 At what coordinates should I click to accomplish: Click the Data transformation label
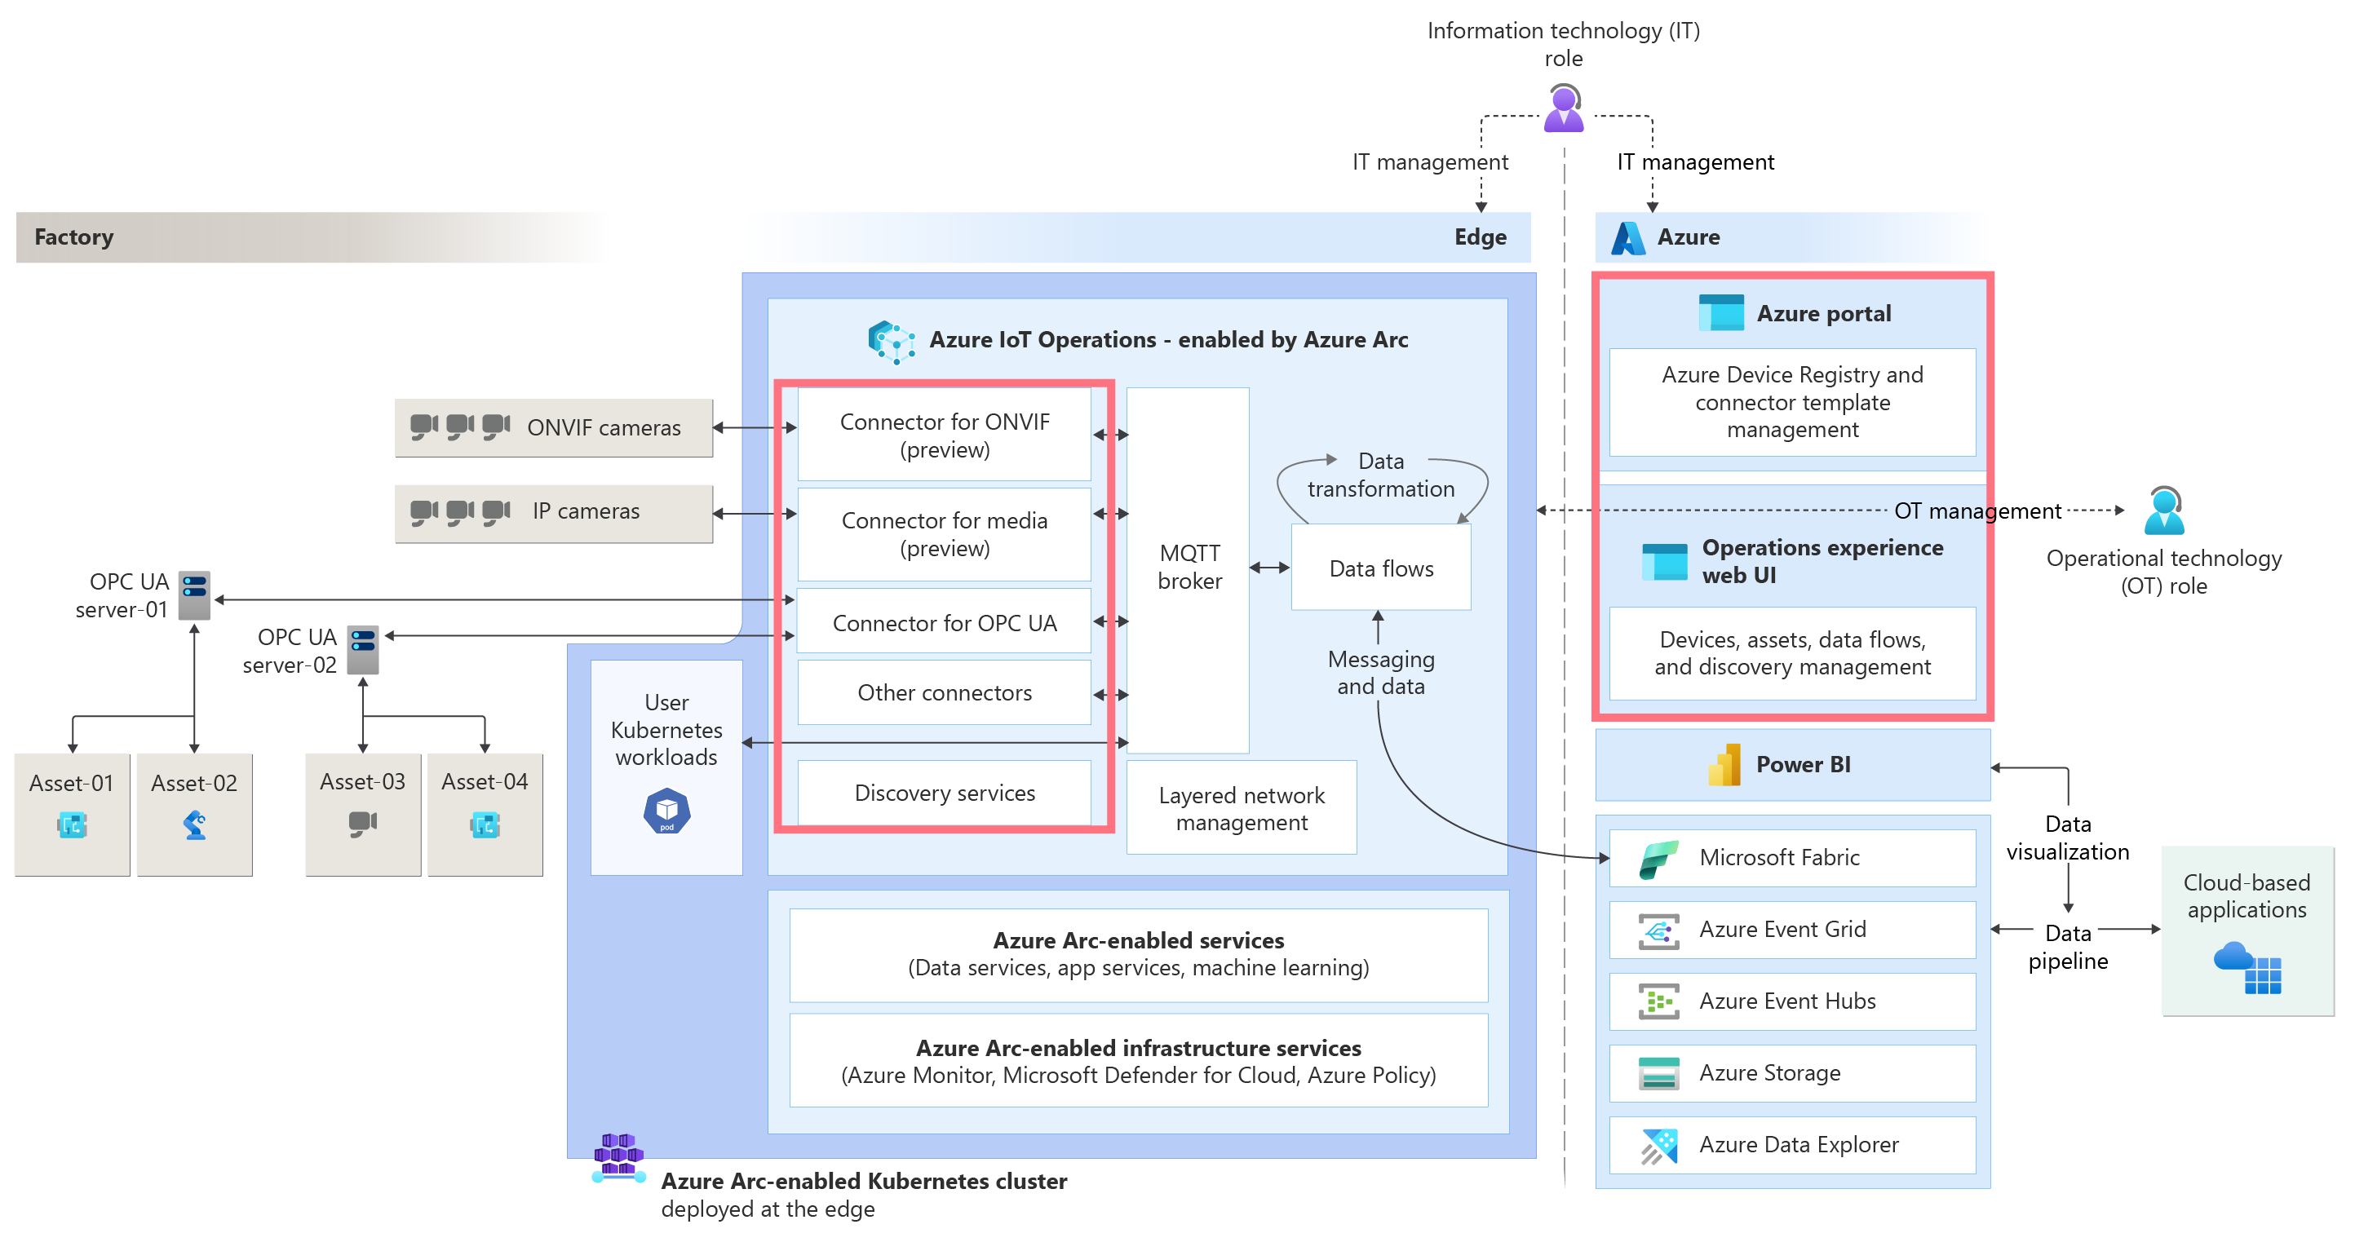point(1380,475)
